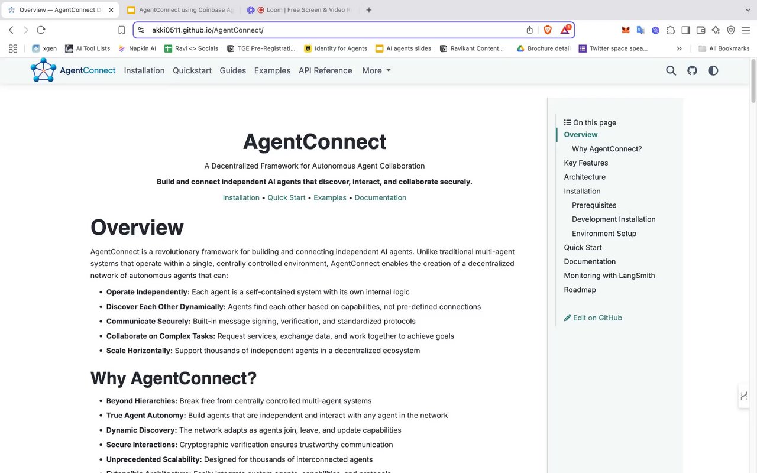The height and width of the screenshot is (473, 757).
Task: Open the Identity for Agents bookmark
Action: coord(335,48)
